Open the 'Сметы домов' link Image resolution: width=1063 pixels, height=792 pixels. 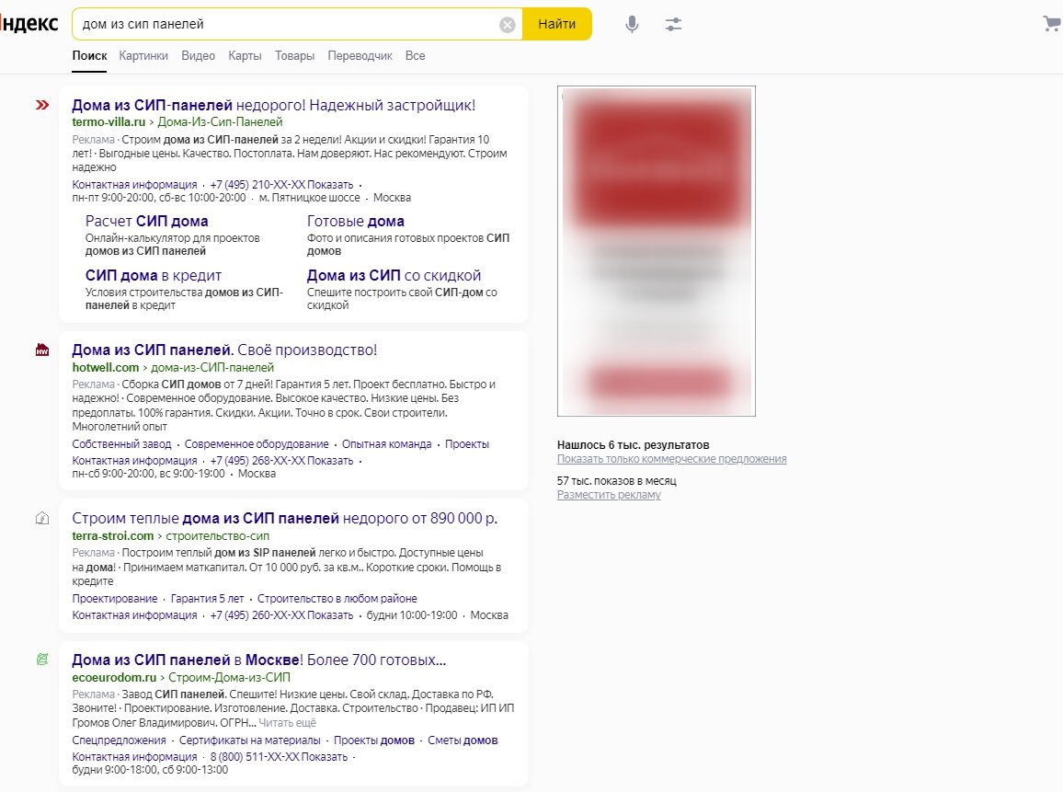tap(463, 740)
